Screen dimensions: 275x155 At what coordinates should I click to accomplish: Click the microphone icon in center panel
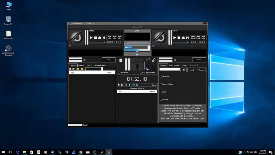(x=137, y=66)
